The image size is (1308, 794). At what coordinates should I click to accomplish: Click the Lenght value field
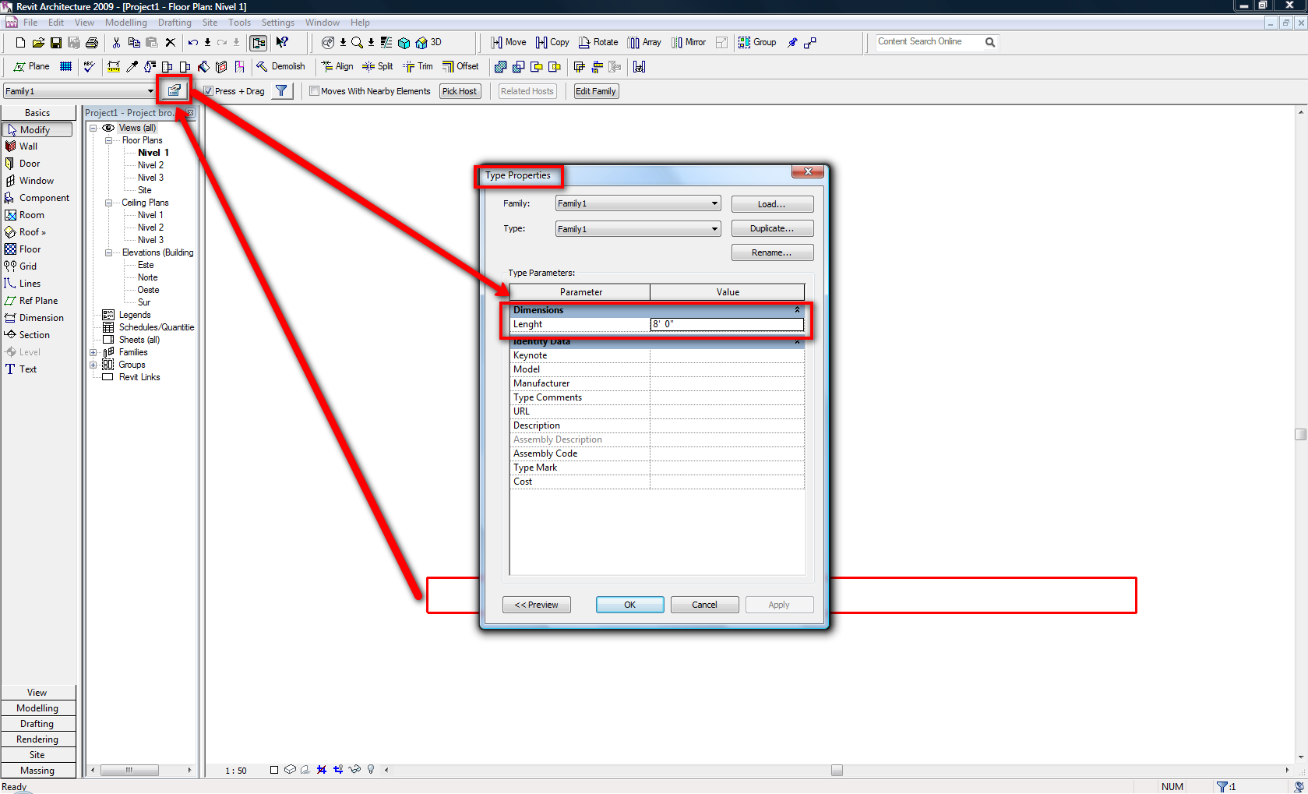coord(727,324)
